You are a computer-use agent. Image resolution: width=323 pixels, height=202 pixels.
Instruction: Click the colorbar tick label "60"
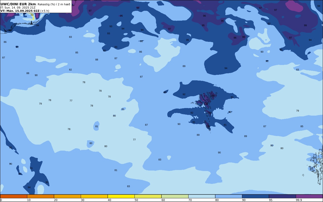coord(163,200)
